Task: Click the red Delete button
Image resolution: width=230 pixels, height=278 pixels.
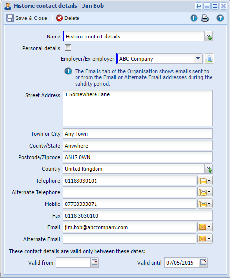Action: tap(68, 18)
